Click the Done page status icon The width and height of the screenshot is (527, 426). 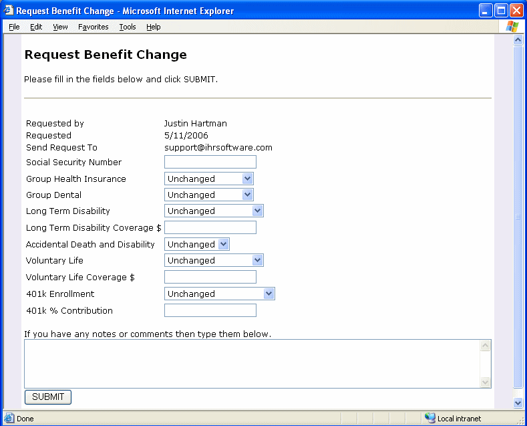tap(9, 419)
